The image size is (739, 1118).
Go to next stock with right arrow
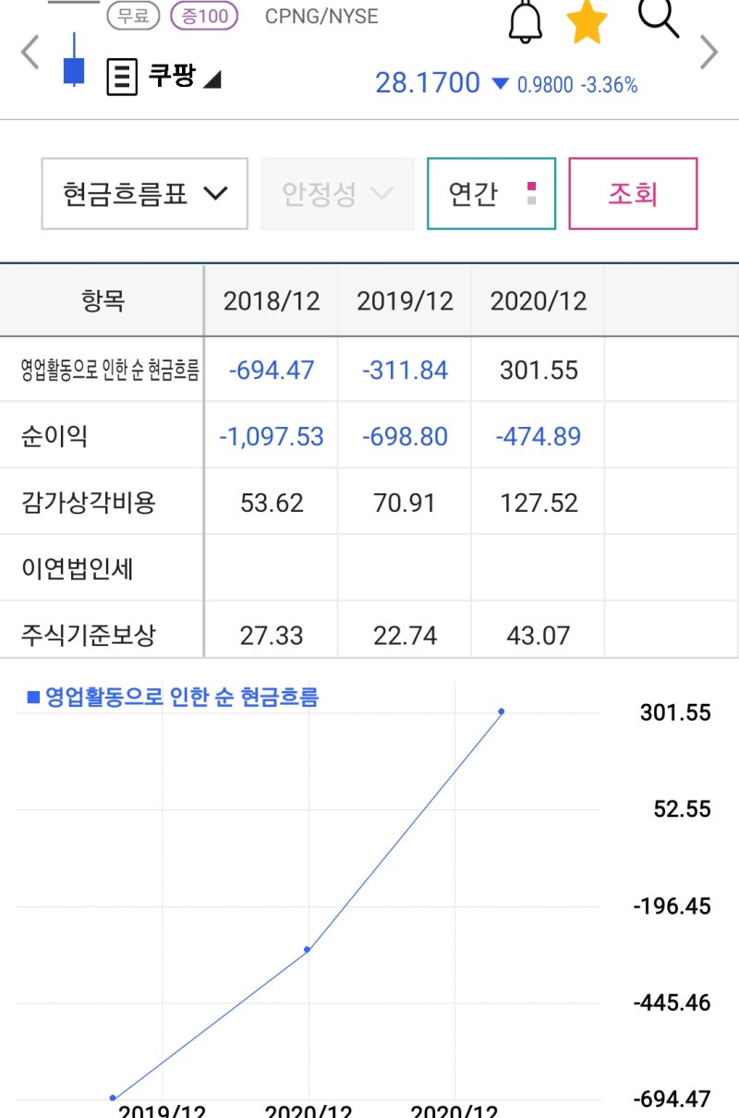click(709, 53)
